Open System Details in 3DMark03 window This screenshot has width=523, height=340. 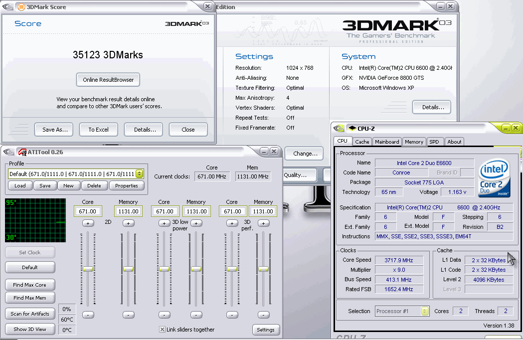click(x=432, y=107)
